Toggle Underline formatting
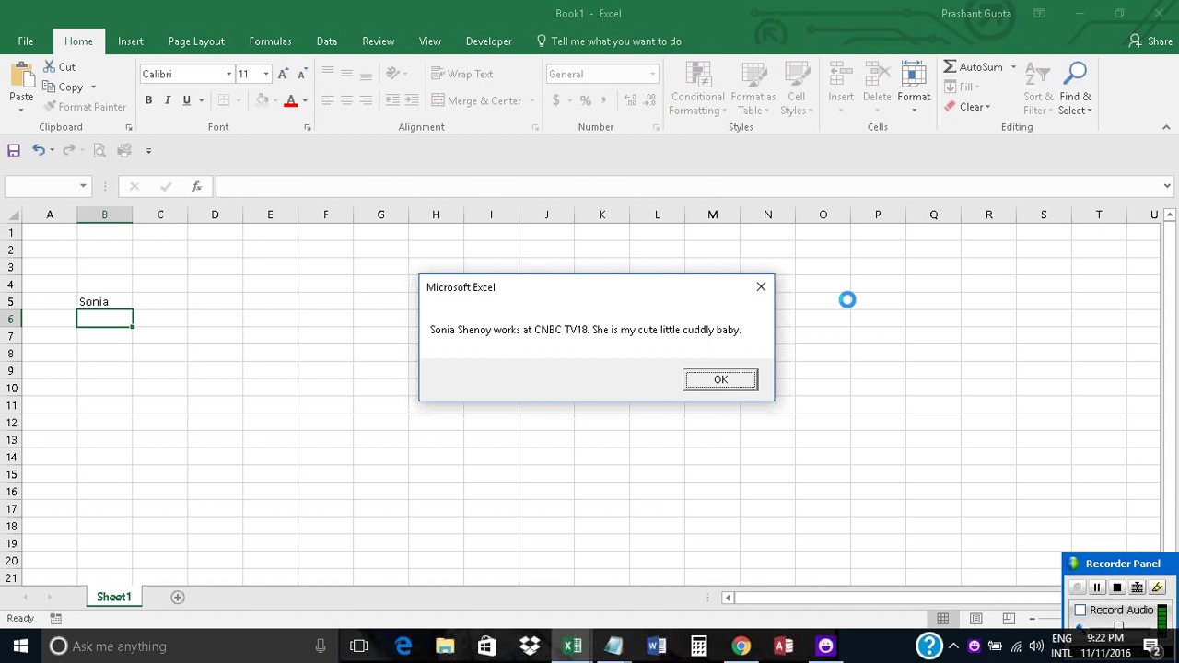 (x=186, y=100)
